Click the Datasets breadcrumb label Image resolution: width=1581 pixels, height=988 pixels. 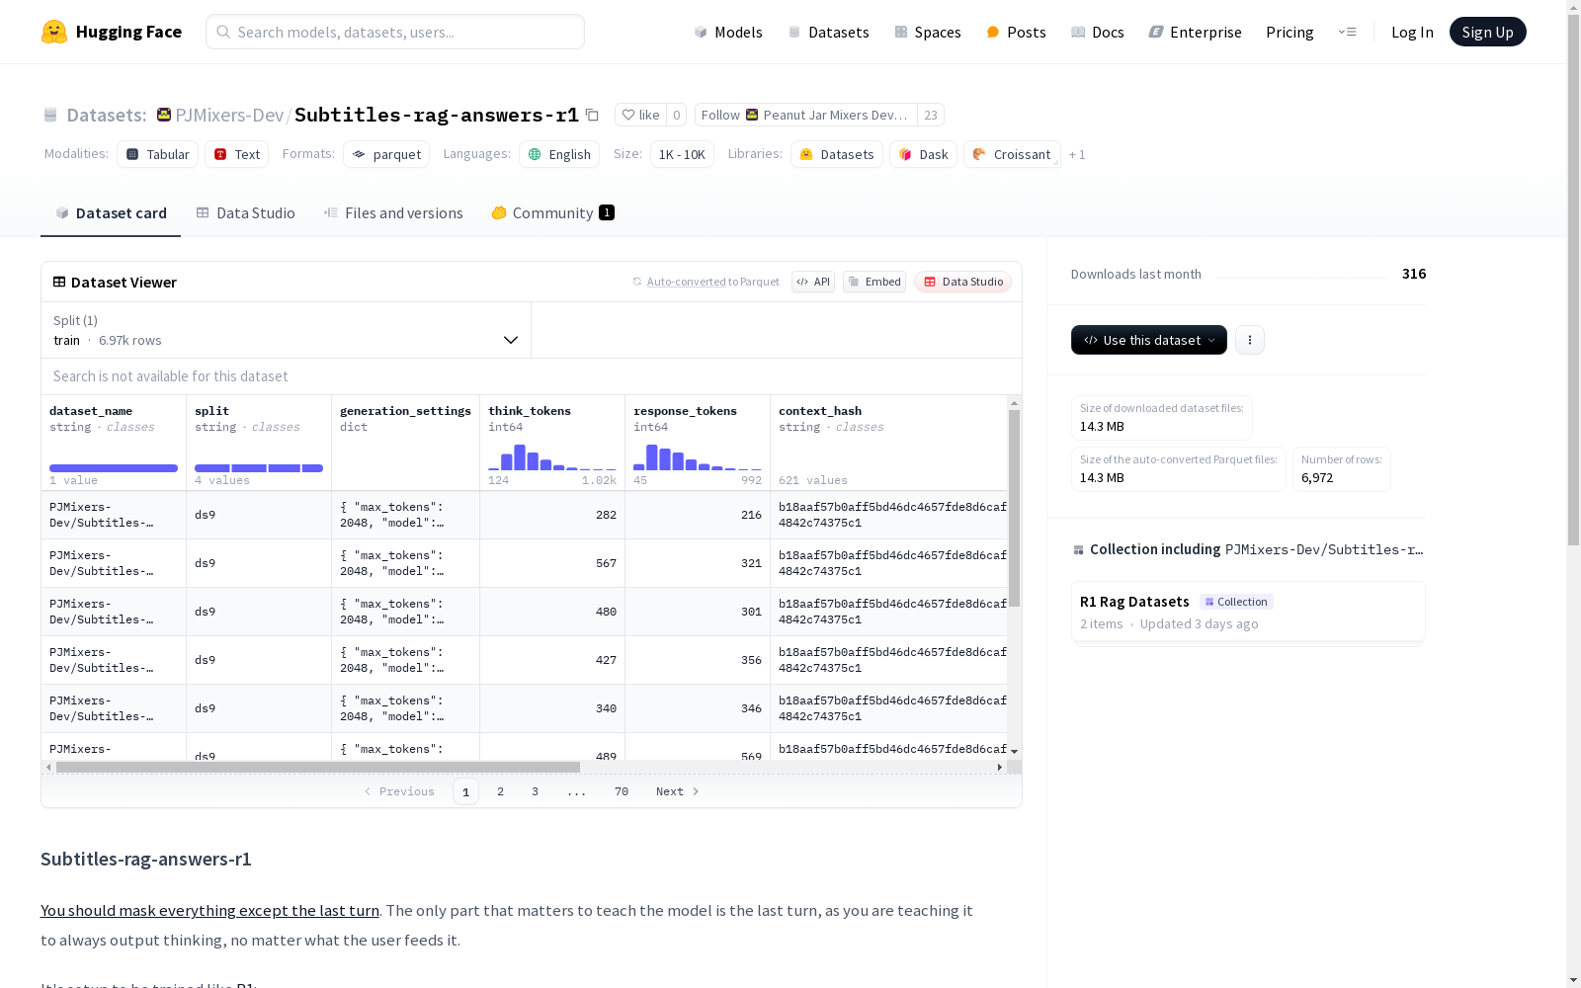(x=107, y=115)
